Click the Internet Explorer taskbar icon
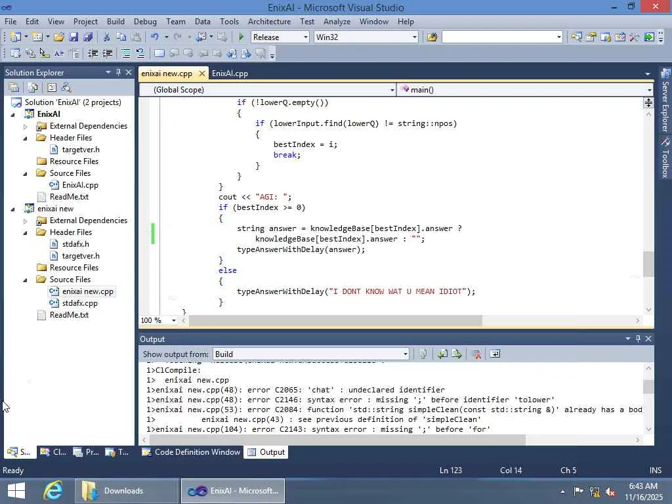This screenshot has height=504, width=672. (x=52, y=490)
